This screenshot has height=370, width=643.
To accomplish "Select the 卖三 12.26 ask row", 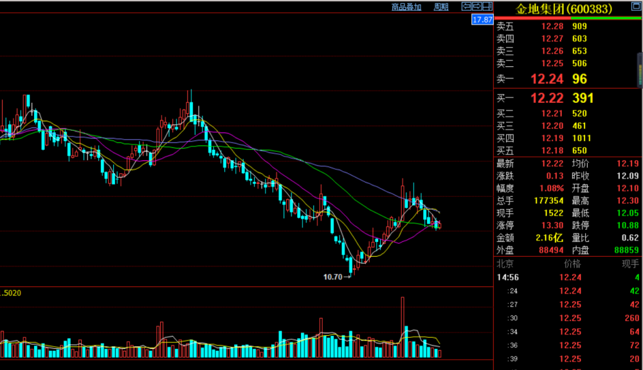I will pyautogui.click(x=567, y=51).
